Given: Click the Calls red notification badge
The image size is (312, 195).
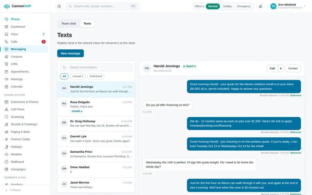Looking at the screenshot, I should (44, 42).
